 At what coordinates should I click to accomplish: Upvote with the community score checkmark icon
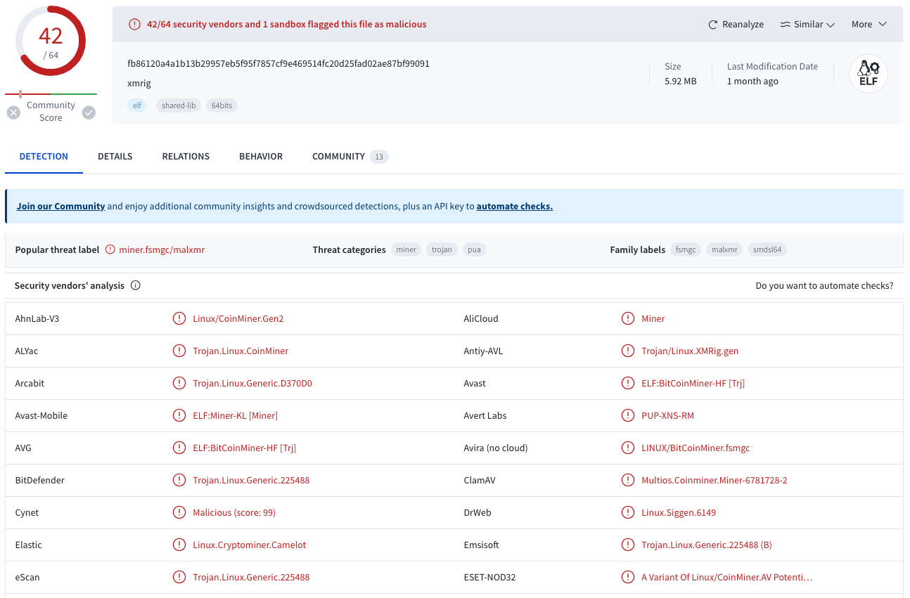click(89, 112)
